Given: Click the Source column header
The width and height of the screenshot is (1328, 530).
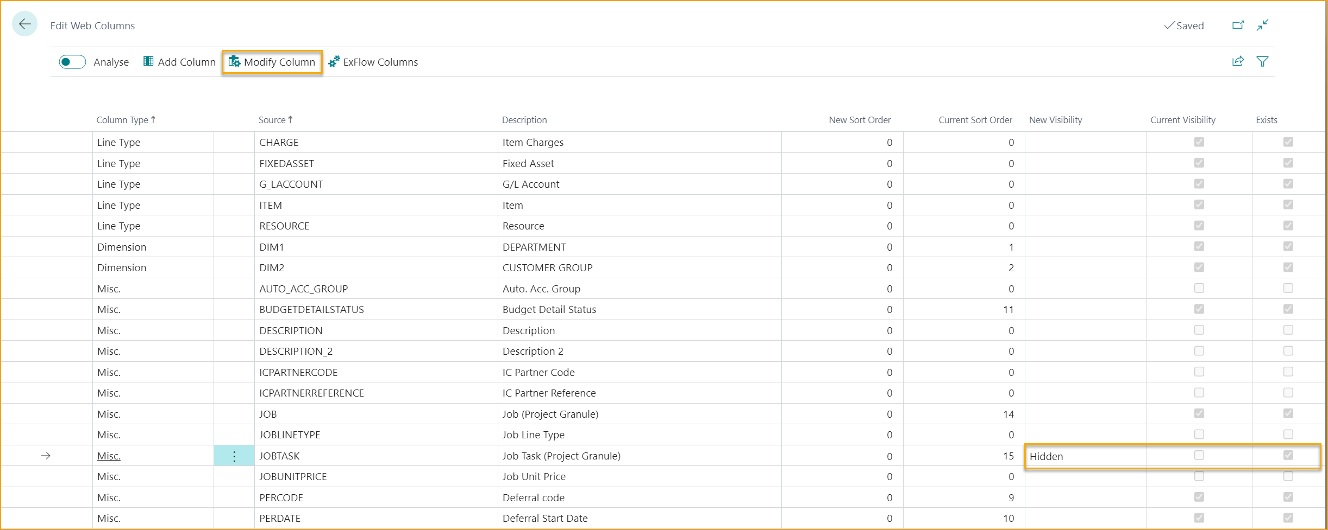Looking at the screenshot, I should 272,120.
